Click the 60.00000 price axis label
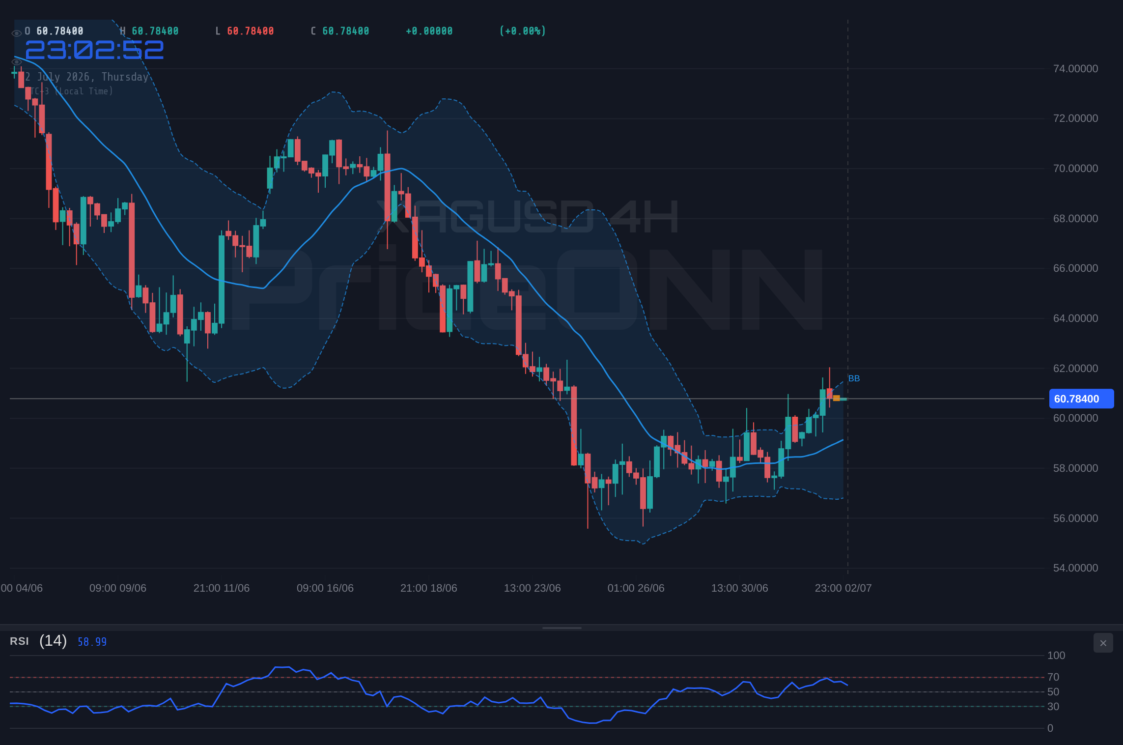The height and width of the screenshot is (745, 1123). (1075, 418)
